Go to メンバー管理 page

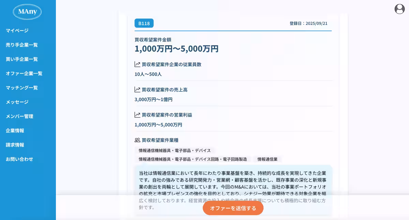19,116
